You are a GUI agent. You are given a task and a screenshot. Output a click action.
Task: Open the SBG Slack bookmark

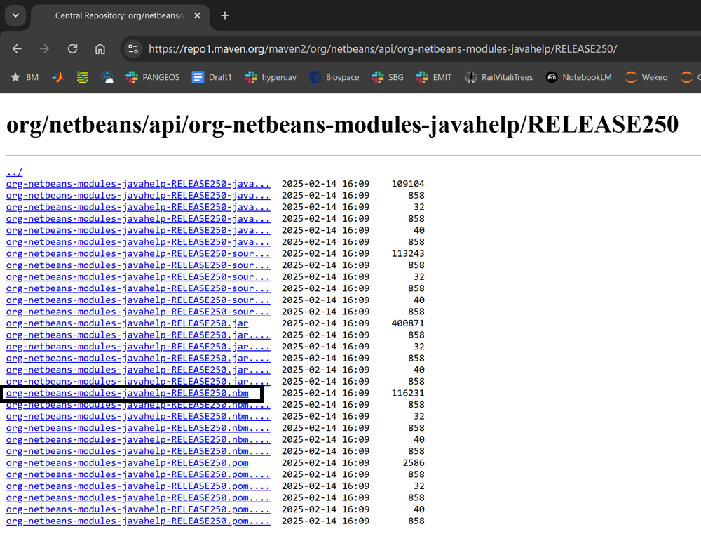pos(388,77)
